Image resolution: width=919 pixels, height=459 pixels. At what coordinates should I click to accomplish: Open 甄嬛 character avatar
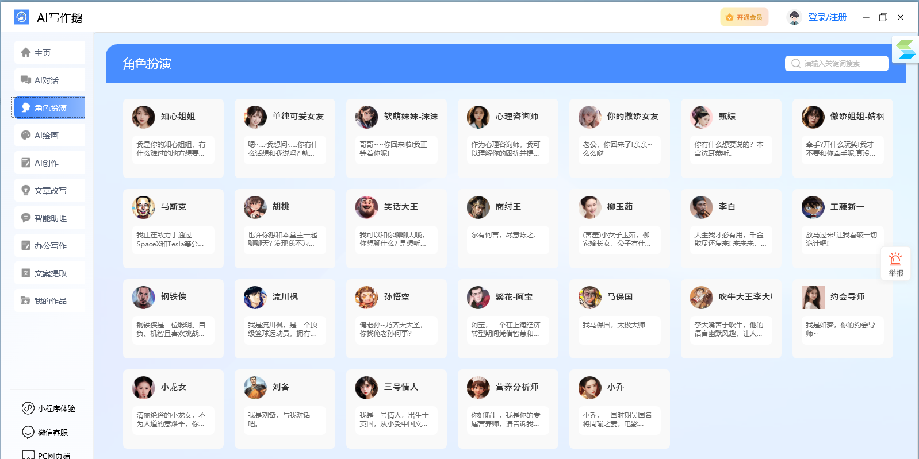coord(702,117)
